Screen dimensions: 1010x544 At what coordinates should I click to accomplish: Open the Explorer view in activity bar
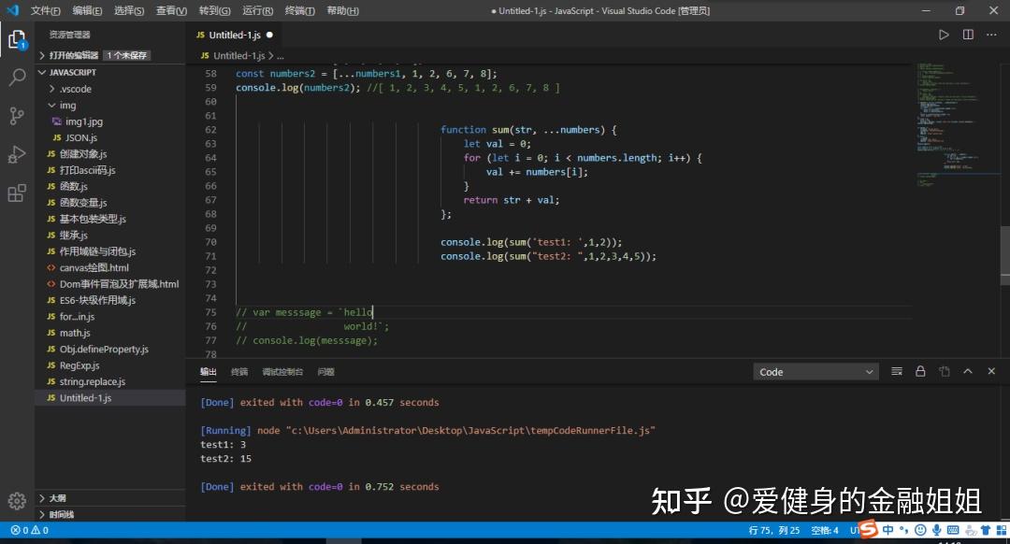coord(17,40)
